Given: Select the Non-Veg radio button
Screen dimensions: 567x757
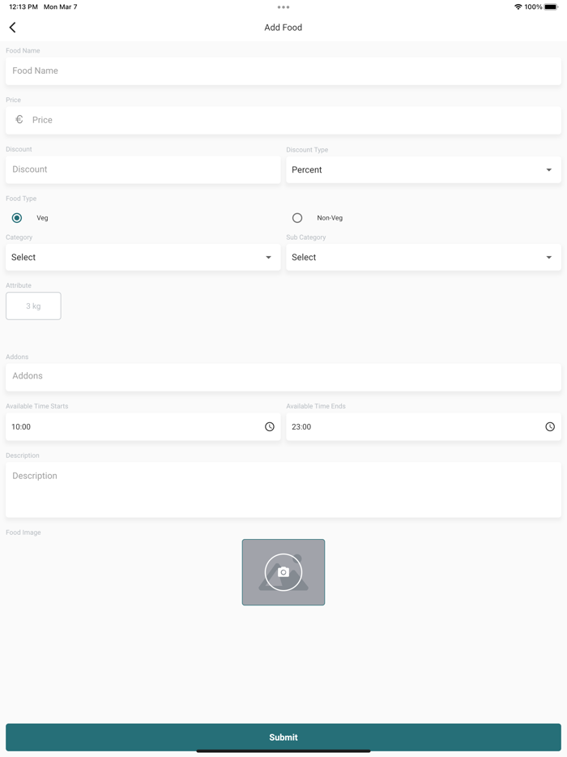Looking at the screenshot, I should click(x=297, y=218).
